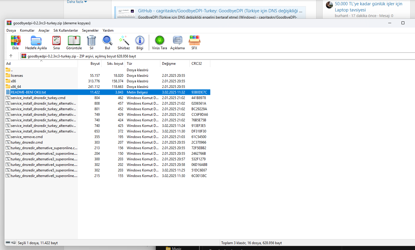
Task: Click the parent folder ".." icon
Action: [x=8, y=70]
